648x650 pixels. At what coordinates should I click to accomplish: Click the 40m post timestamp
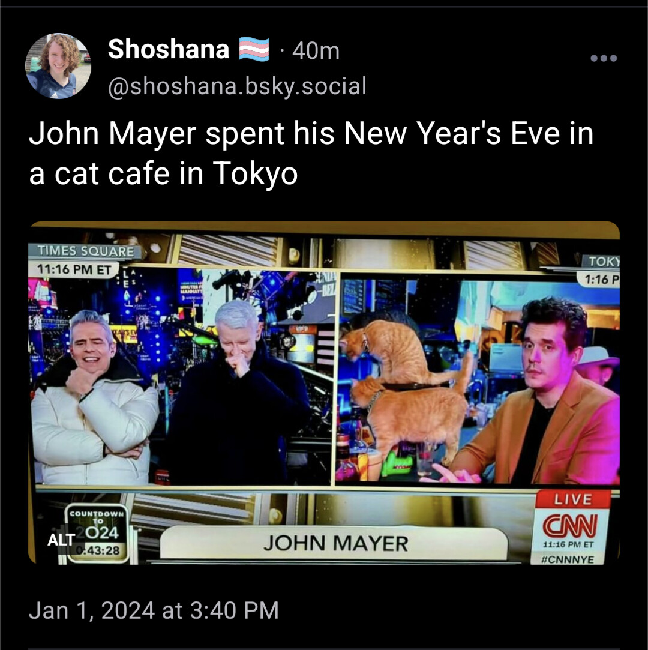pyautogui.click(x=316, y=52)
